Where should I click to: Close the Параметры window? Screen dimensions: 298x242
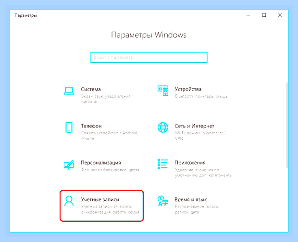[x=280, y=15]
